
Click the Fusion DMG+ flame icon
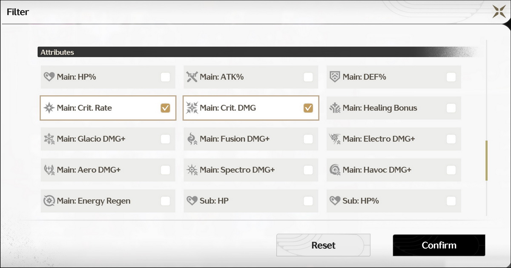(x=192, y=139)
